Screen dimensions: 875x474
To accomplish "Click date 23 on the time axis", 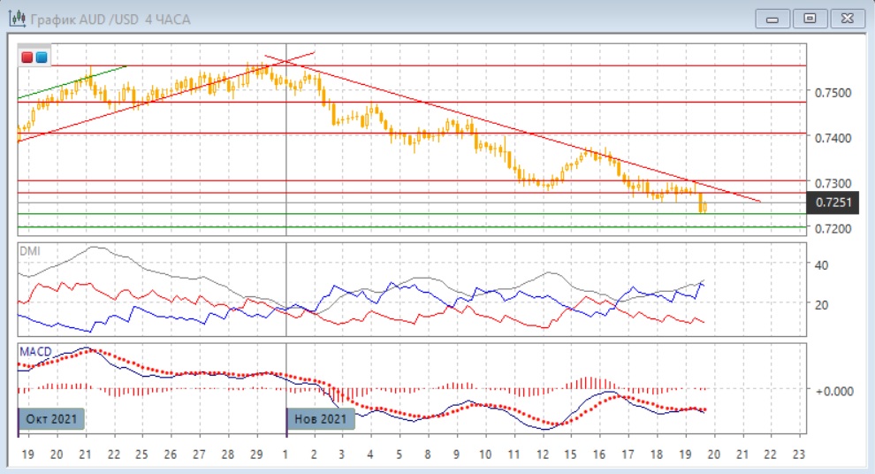I will 797,454.
